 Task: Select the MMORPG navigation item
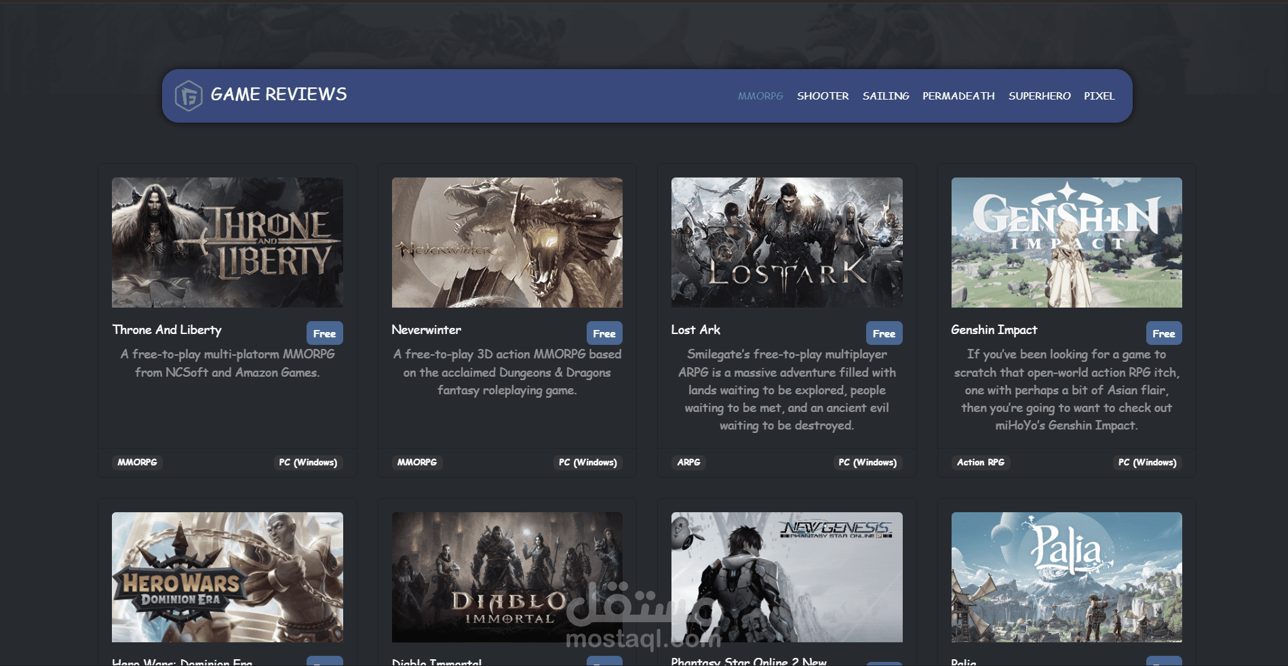760,96
